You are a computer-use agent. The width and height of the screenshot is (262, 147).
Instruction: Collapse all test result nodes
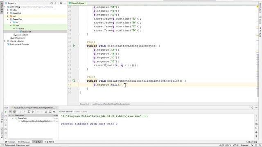33,111
